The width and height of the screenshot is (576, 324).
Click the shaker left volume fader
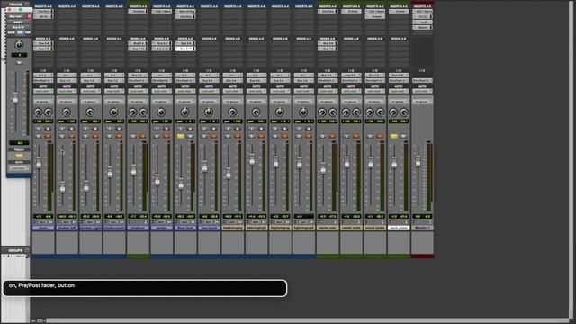coord(62,187)
